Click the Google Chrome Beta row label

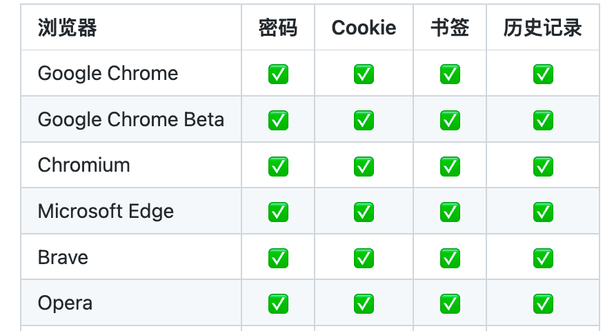coord(131,119)
